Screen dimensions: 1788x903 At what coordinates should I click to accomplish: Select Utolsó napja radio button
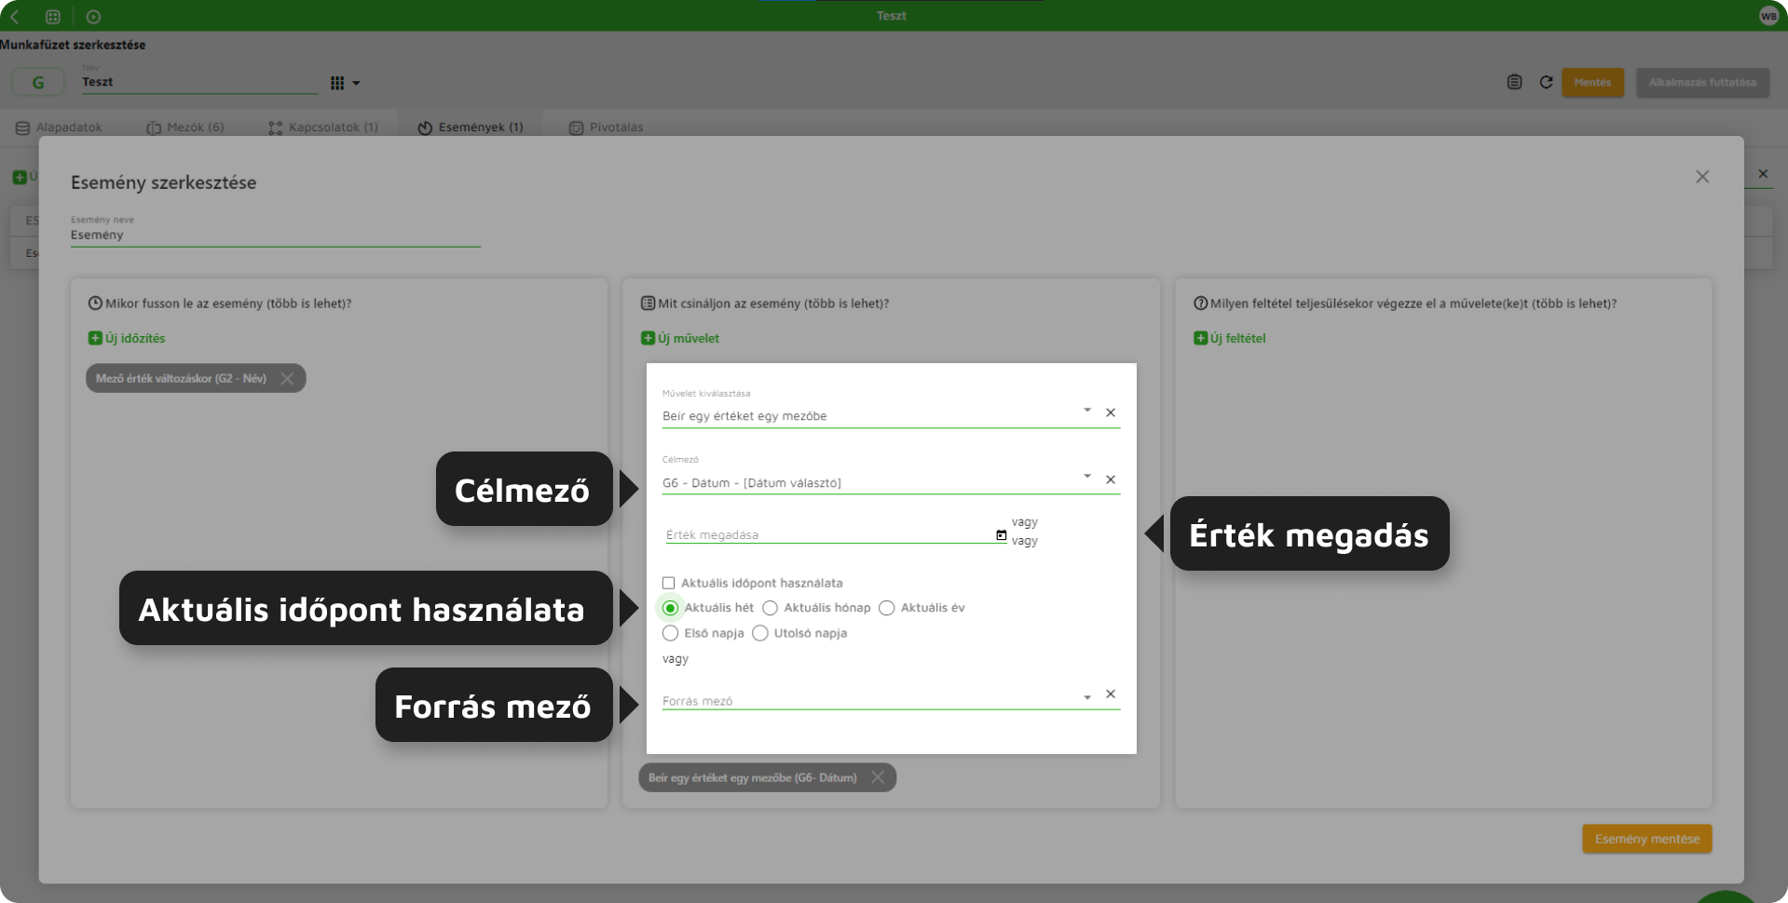760,633
